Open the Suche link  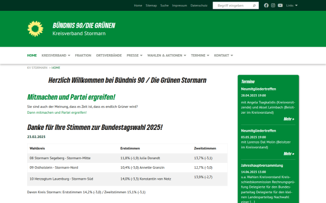(x=164, y=5)
